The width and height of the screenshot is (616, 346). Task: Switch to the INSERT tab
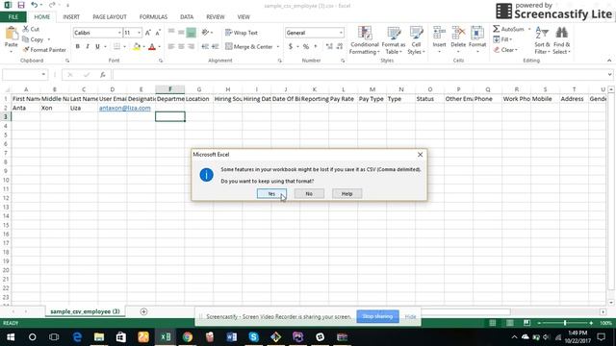[71, 17]
